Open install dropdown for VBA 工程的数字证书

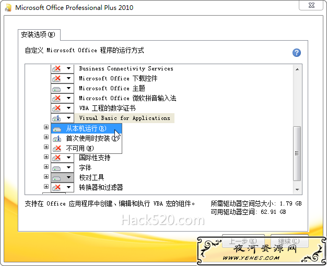click(x=68, y=108)
